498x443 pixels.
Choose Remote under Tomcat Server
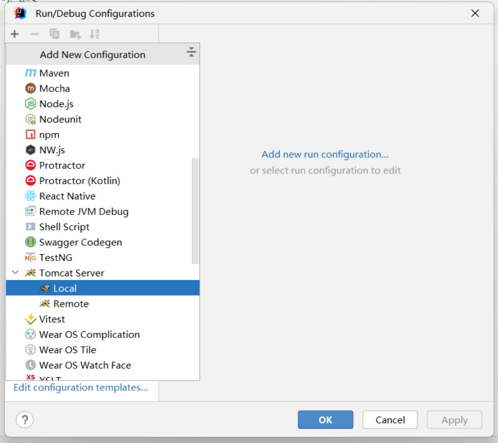coord(71,304)
